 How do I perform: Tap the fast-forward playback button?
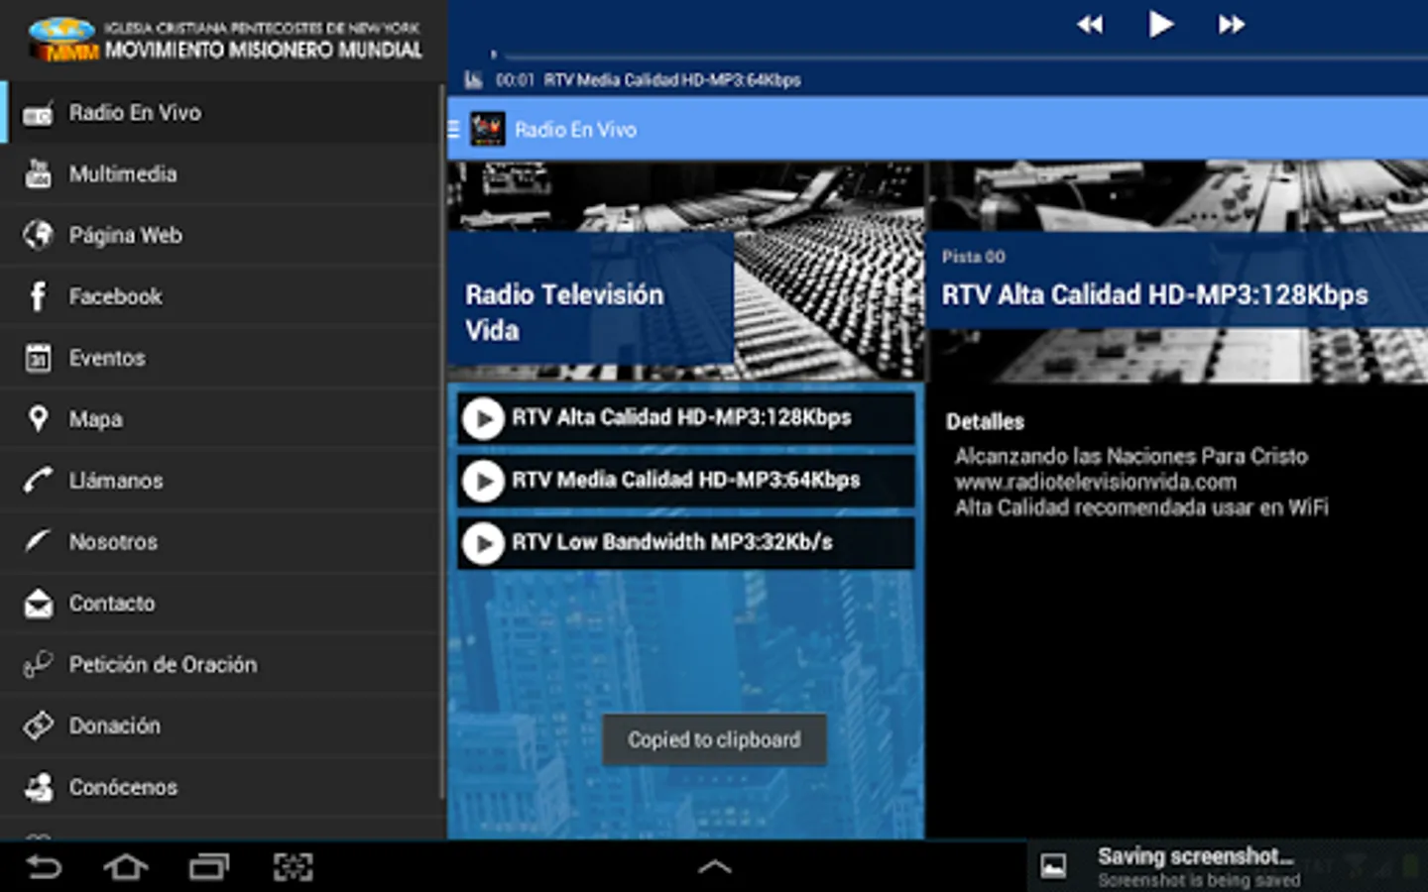pos(1232,25)
